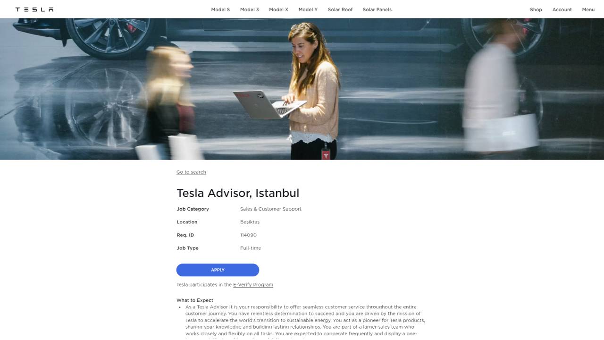Image resolution: width=604 pixels, height=340 pixels.
Task: Open the Account page
Action: tap(562, 9)
